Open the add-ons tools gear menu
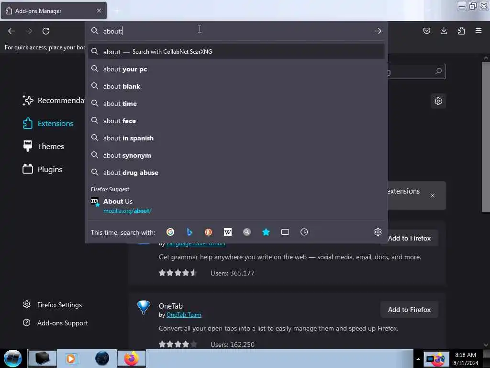This screenshot has height=368, width=490. (x=438, y=101)
